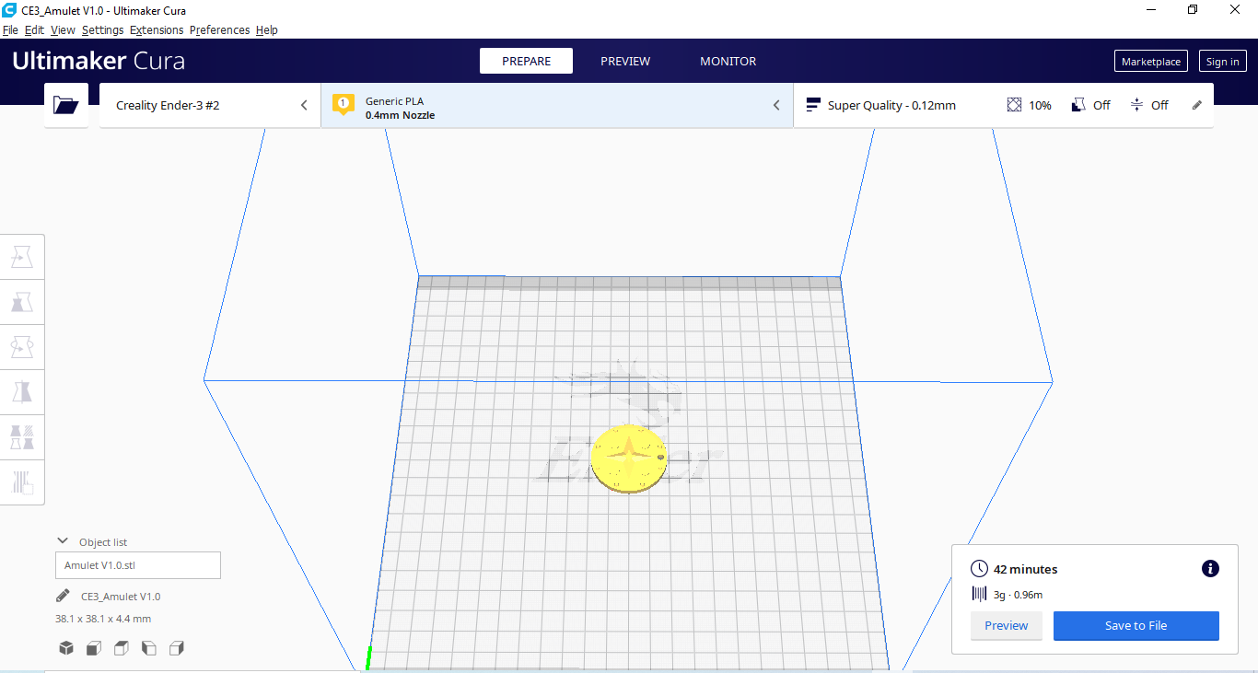Expand the Generic PLA material panel
The width and height of the screenshot is (1258, 673).
[557, 105]
